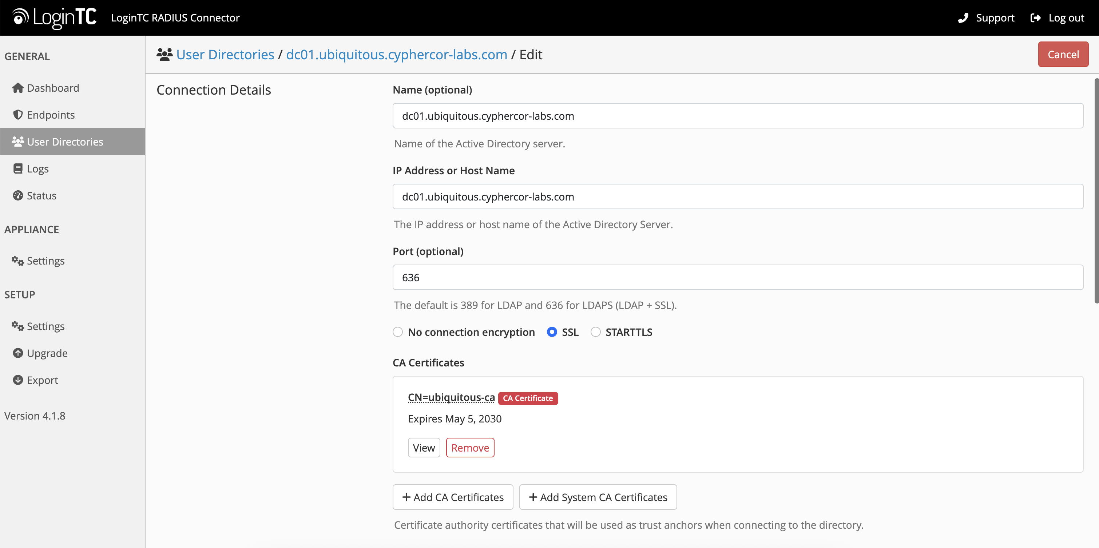Click the Export arrow-down icon
1099x548 pixels.
(x=18, y=380)
